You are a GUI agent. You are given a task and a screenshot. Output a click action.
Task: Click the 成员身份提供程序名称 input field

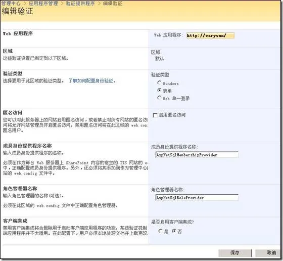197,155
